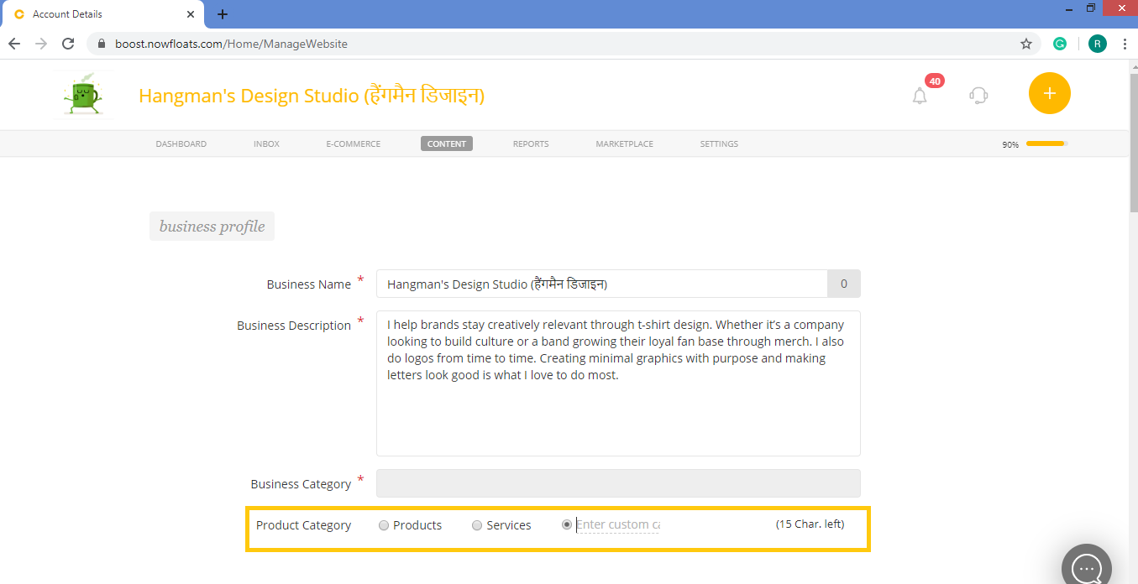Click the green mug business logo
The height and width of the screenshot is (584, 1138).
[x=82, y=94]
